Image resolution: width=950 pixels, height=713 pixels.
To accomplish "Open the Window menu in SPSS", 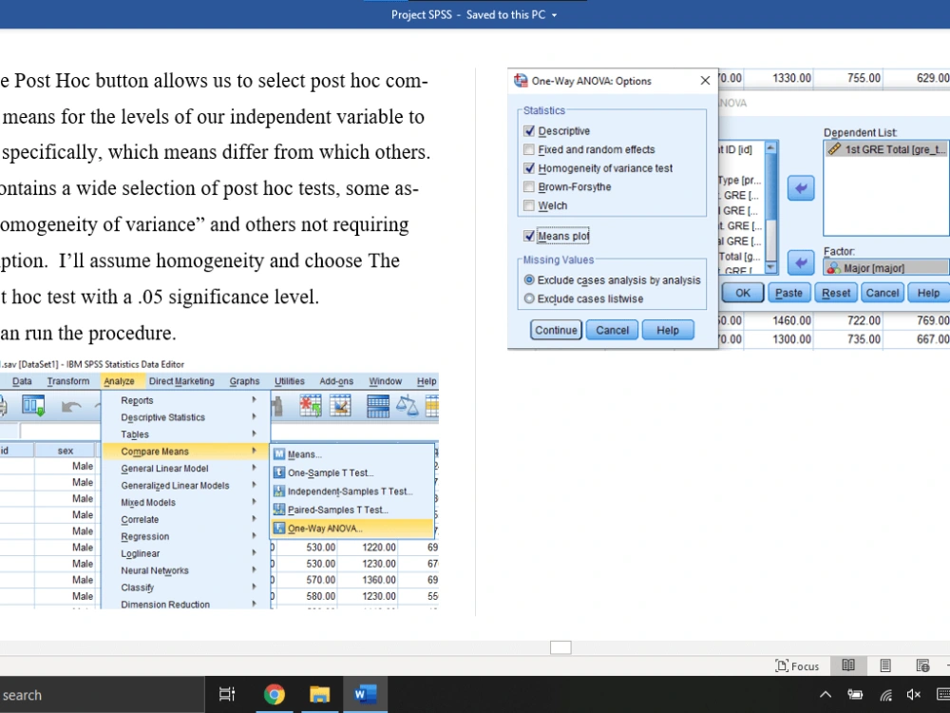I will (386, 381).
